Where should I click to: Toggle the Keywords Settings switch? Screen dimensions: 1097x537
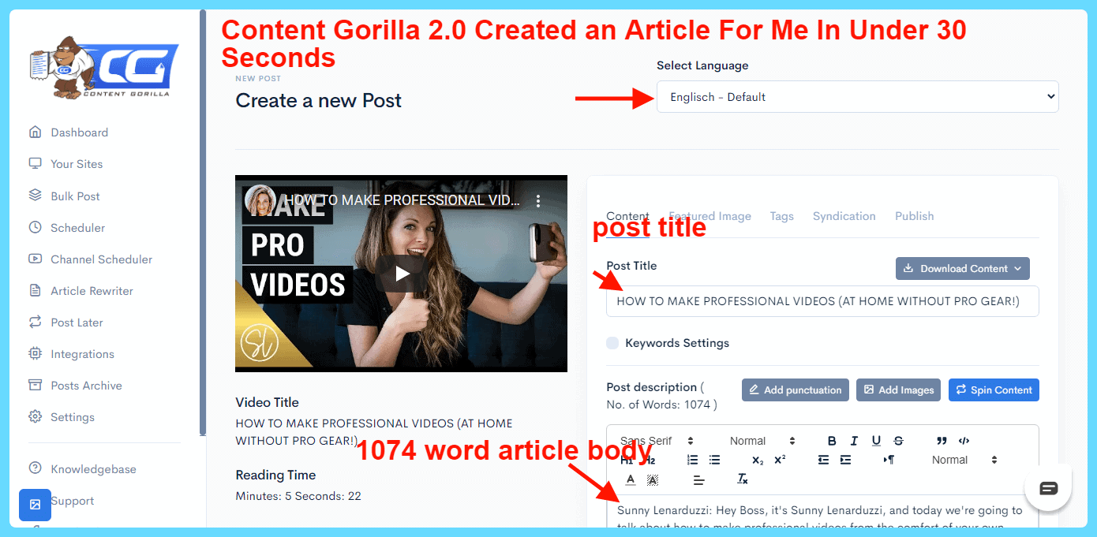coord(612,343)
